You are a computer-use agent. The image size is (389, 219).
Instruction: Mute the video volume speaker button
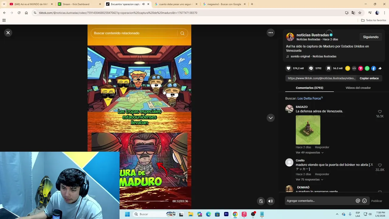270,201
